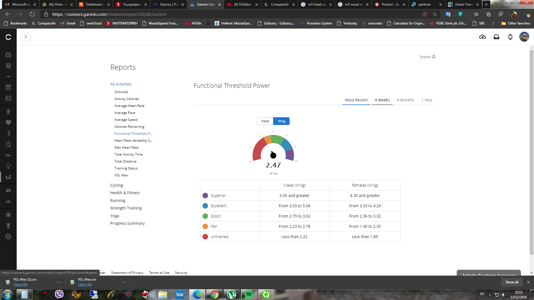Switch gauge units to Watts
The height and width of the screenshot is (300, 534).
265,121
